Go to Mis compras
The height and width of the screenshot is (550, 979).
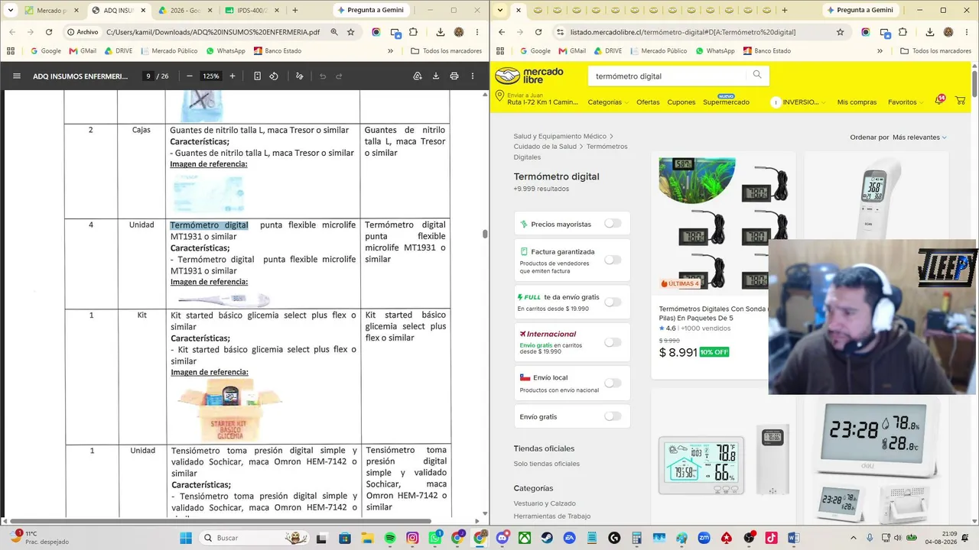click(x=857, y=102)
